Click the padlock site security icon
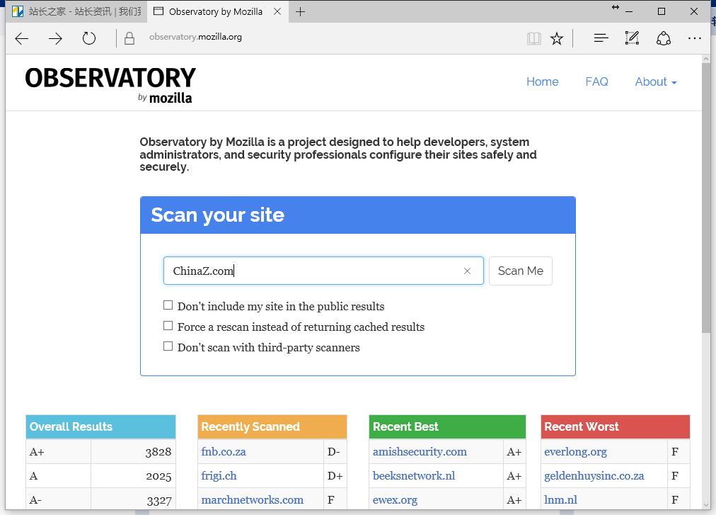The image size is (716, 515). 129,38
